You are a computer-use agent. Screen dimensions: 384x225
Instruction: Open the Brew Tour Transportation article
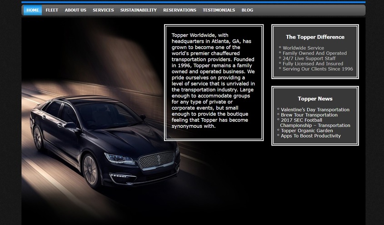[x=309, y=115]
